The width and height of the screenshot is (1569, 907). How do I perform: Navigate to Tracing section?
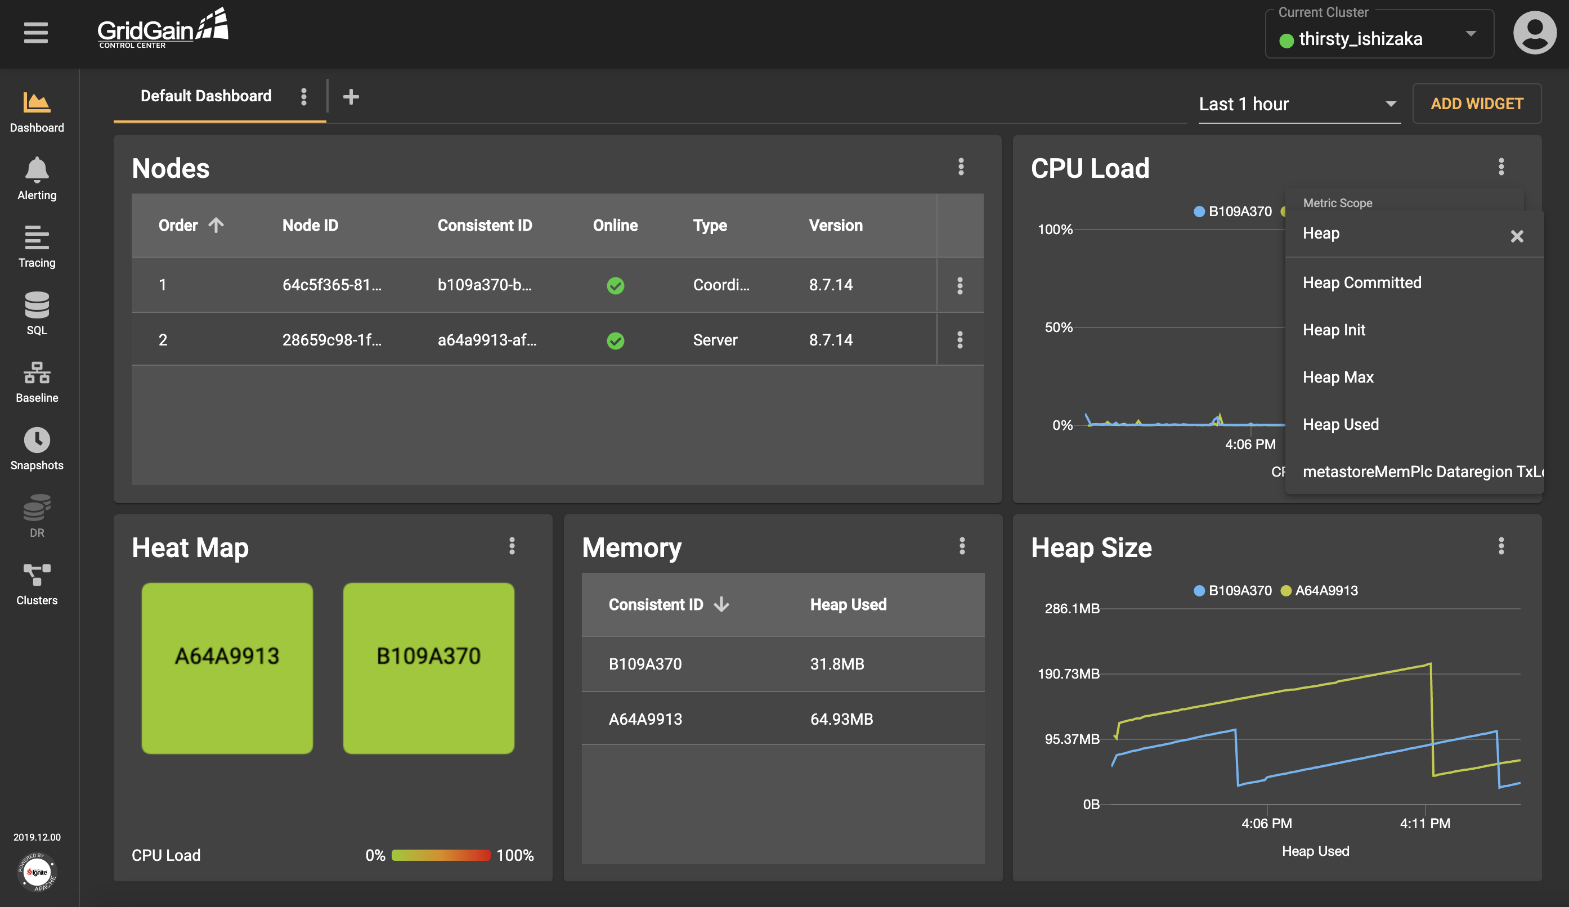(x=35, y=250)
